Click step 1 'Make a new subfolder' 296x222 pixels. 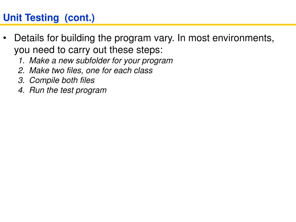(101, 61)
